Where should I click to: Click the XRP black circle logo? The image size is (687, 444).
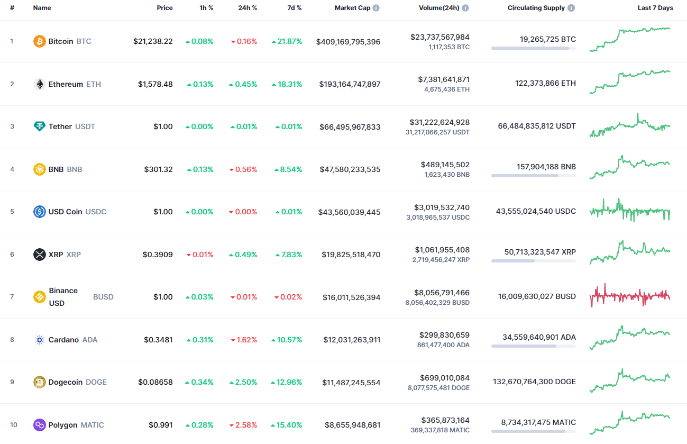pyautogui.click(x=39, y=254)
